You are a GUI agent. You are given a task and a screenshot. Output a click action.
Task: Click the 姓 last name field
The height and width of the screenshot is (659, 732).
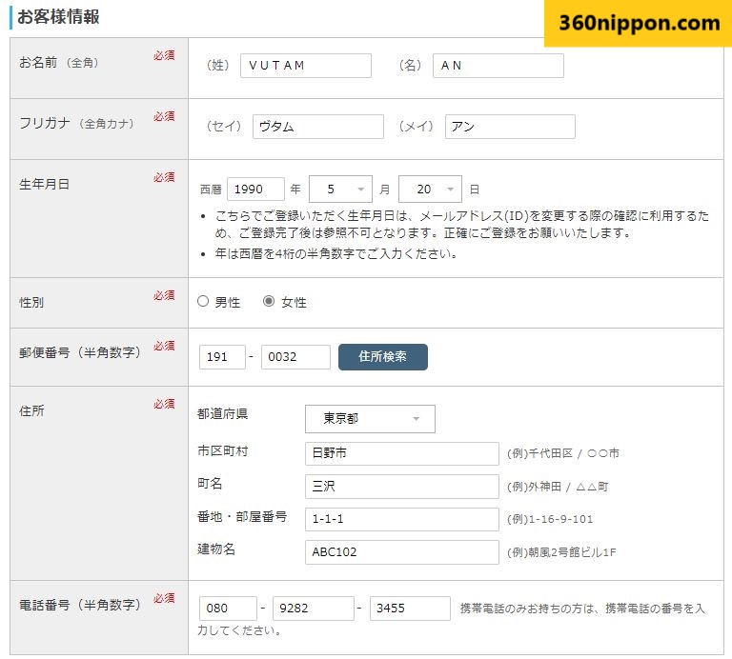(305, 66)
